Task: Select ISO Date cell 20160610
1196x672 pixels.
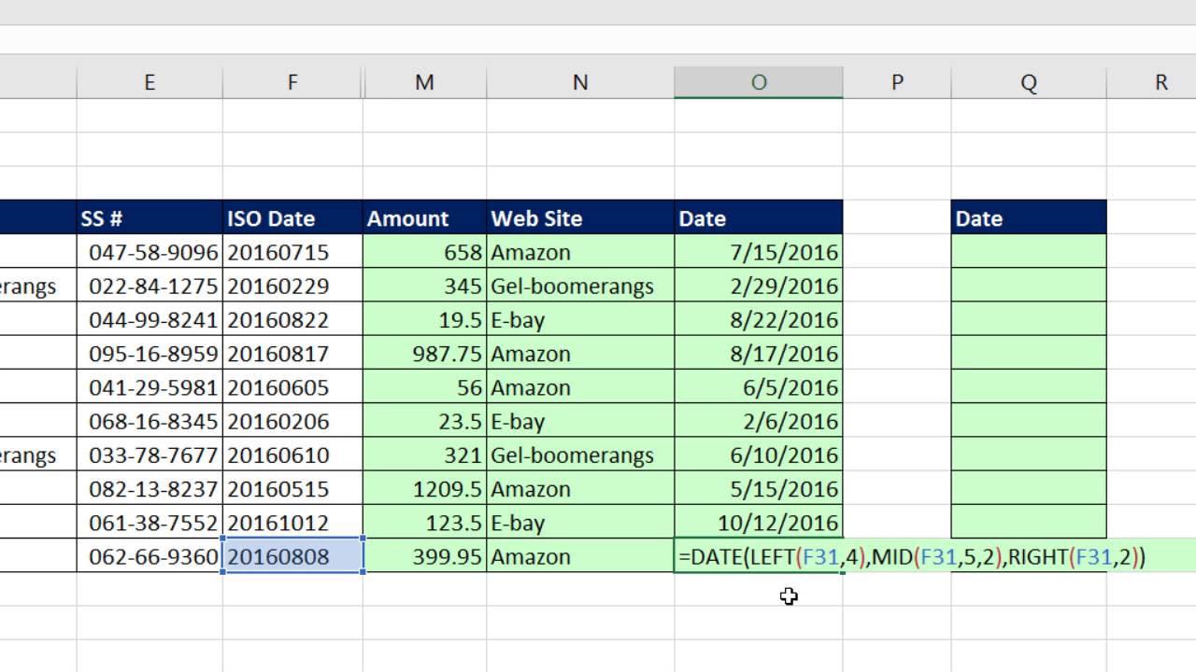Action: coord(292,455)
